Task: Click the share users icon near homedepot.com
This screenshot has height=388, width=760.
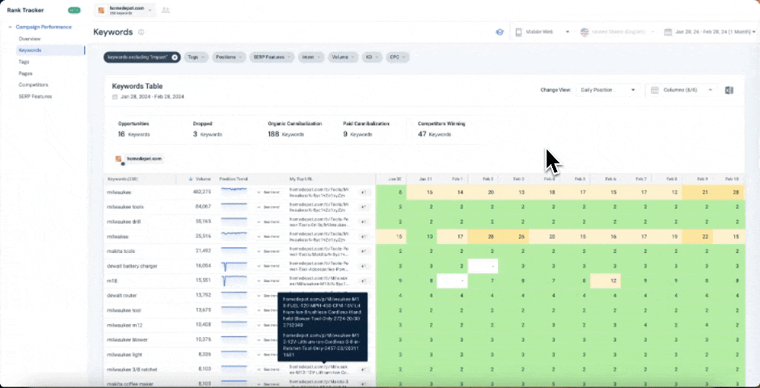Action: coord(166,11)
